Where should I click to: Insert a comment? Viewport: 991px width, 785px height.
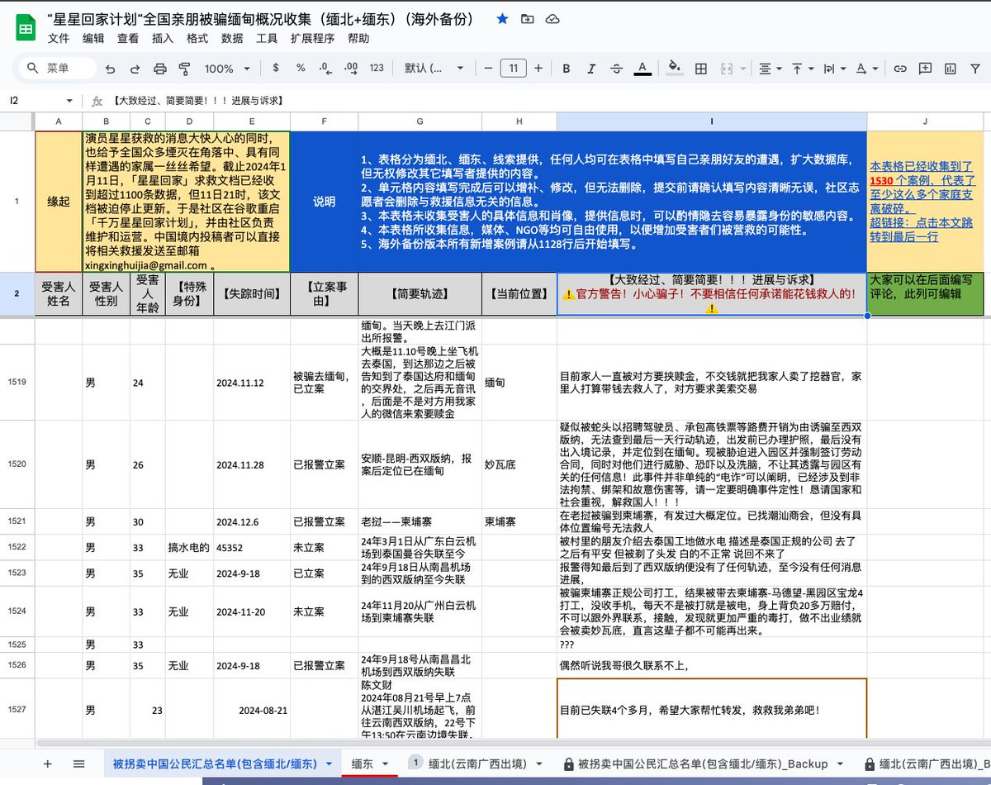click(x=926, y=69)
